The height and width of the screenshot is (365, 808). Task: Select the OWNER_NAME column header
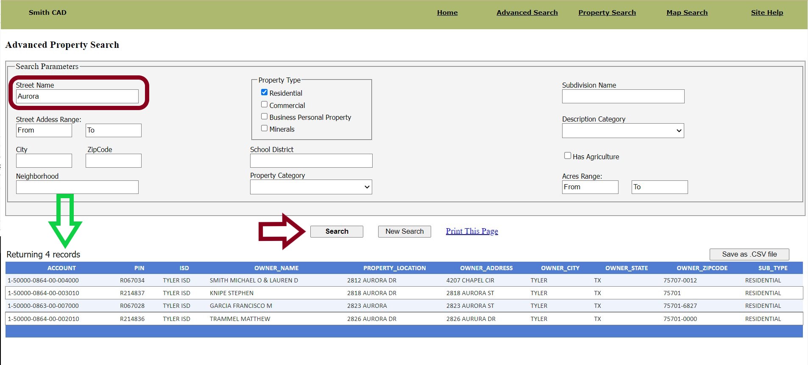pyautogui.click(x=276, y=268)
